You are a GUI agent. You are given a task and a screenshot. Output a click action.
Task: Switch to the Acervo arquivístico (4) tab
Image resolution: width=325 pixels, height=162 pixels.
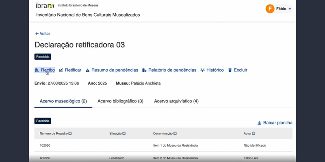176,101
